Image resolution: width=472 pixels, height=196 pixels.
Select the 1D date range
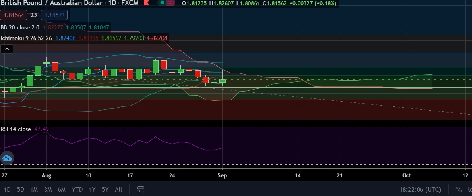(x=7, y=190)
